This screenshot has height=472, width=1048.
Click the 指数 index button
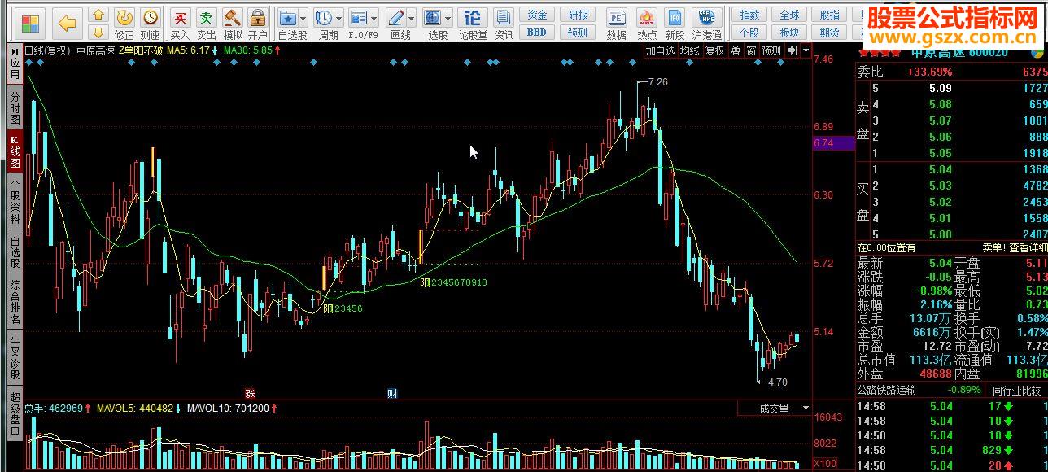750,15
